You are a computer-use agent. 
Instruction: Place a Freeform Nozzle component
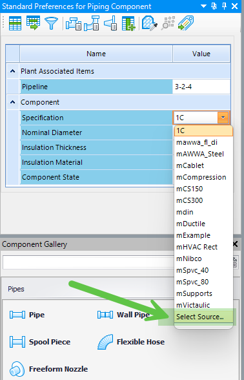tap(48, 369)
